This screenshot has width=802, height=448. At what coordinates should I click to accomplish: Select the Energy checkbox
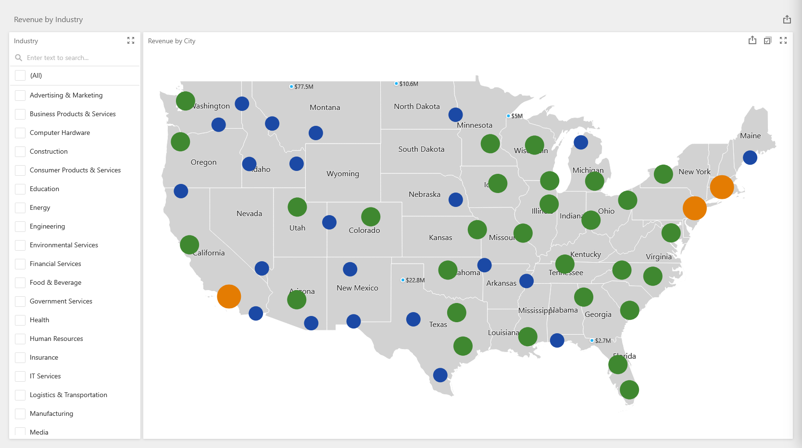[x=20, y=207]
